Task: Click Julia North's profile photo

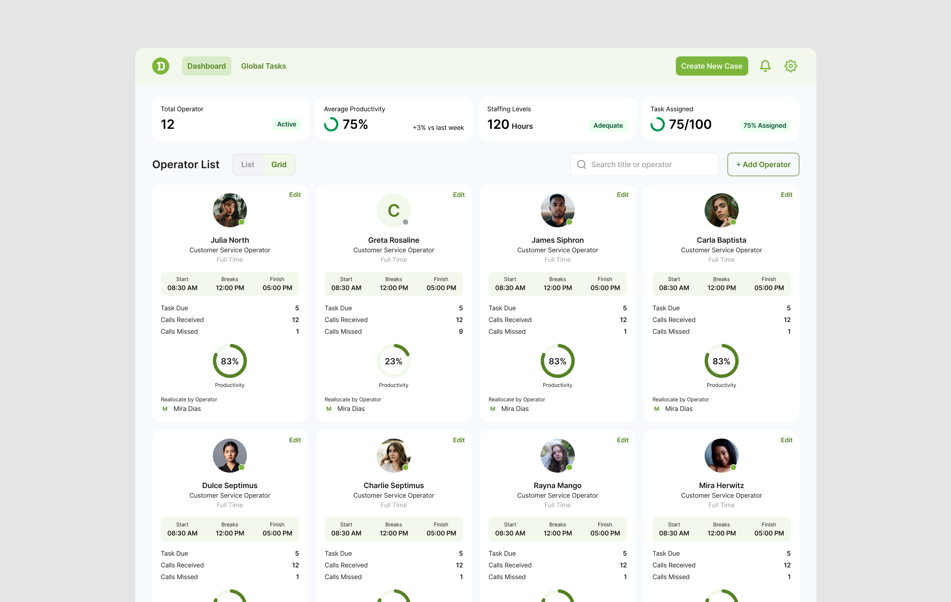Action: [229, 210]
